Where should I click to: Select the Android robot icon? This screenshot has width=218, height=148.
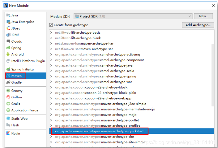pyautogui.click(x=8, y=54)
